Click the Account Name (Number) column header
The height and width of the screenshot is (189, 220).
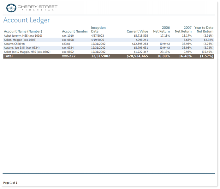click(23, 31)
